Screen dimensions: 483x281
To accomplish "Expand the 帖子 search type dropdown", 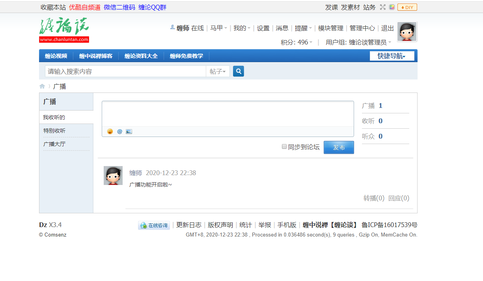I will [x=217, y=71].
